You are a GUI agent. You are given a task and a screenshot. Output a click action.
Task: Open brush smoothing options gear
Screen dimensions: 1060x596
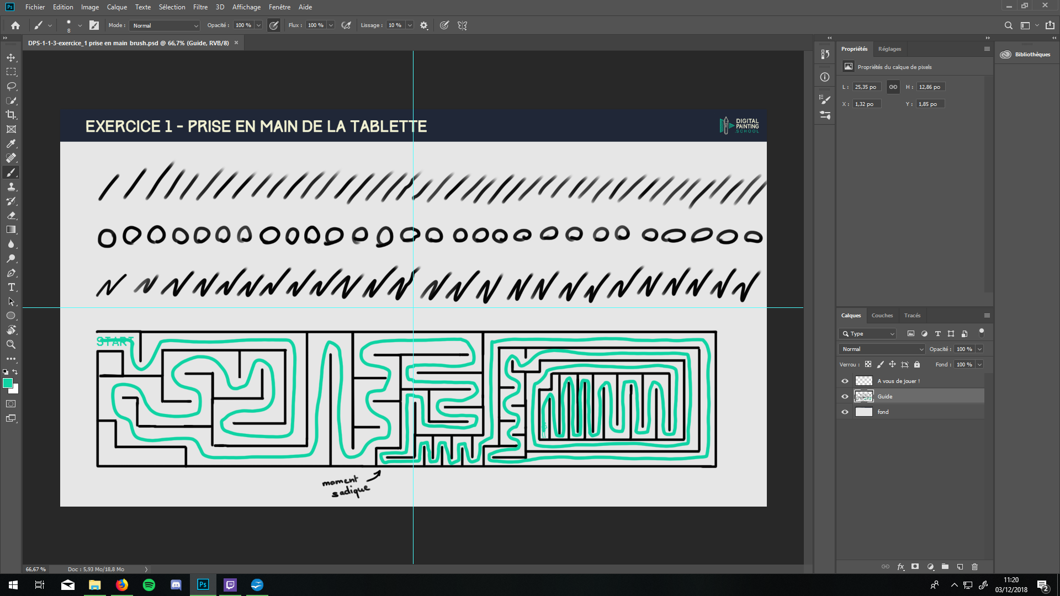[424, 25]
